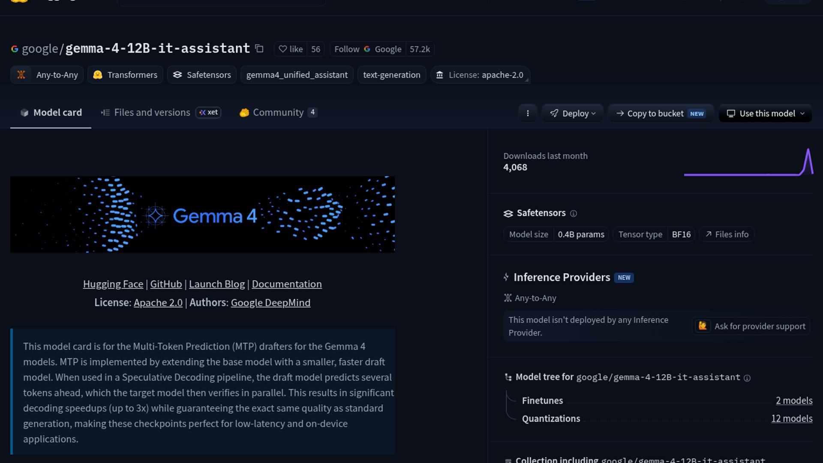Open the Launch Blog link
Viewport: 823px width, 463px height.
pyautogui.click(x=217, y=284)
